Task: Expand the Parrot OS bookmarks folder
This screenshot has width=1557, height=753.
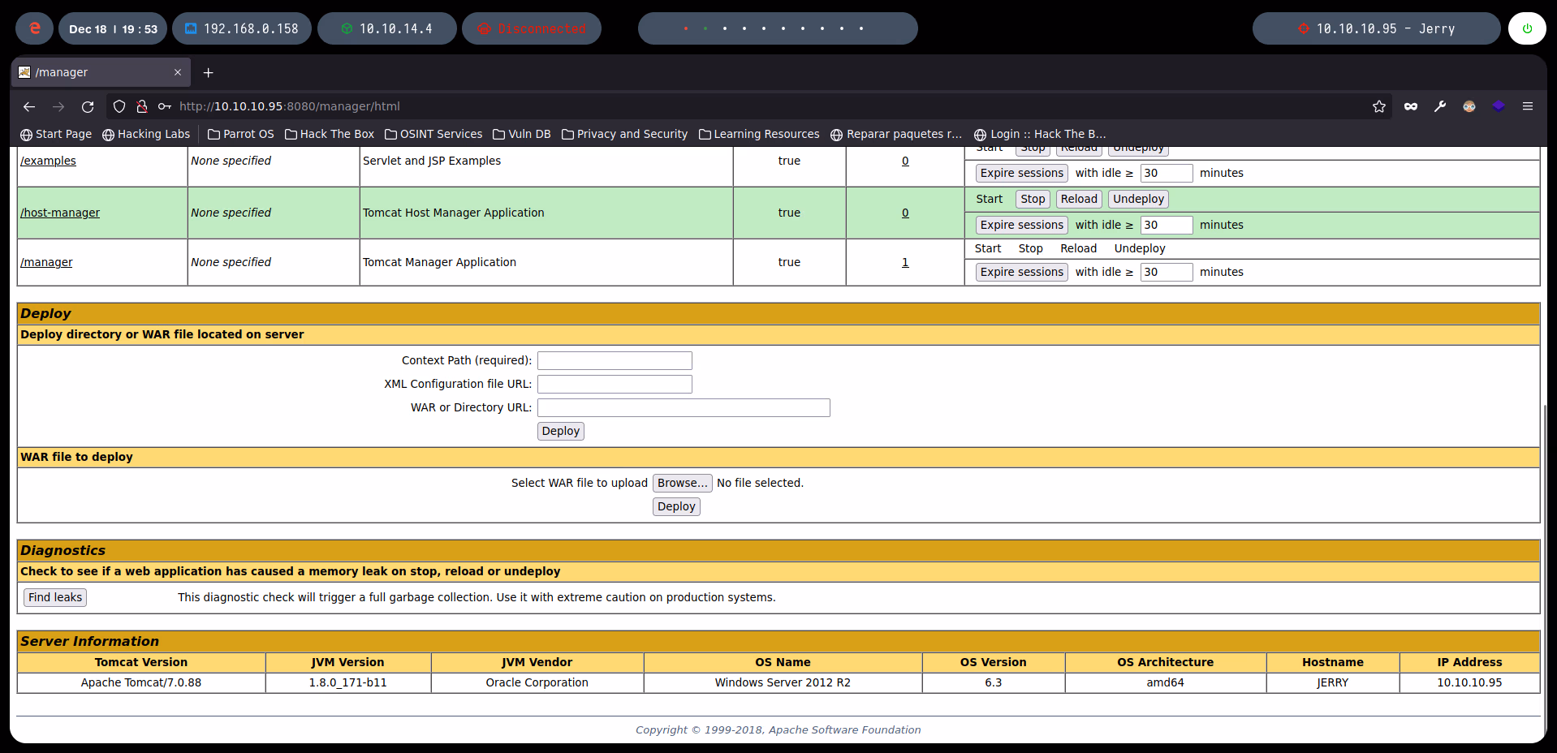Action: tap(241, 134)
